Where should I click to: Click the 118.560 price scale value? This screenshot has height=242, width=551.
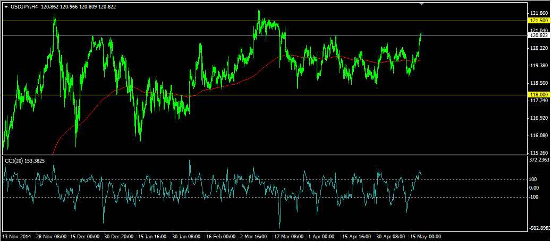click(539, 83)
